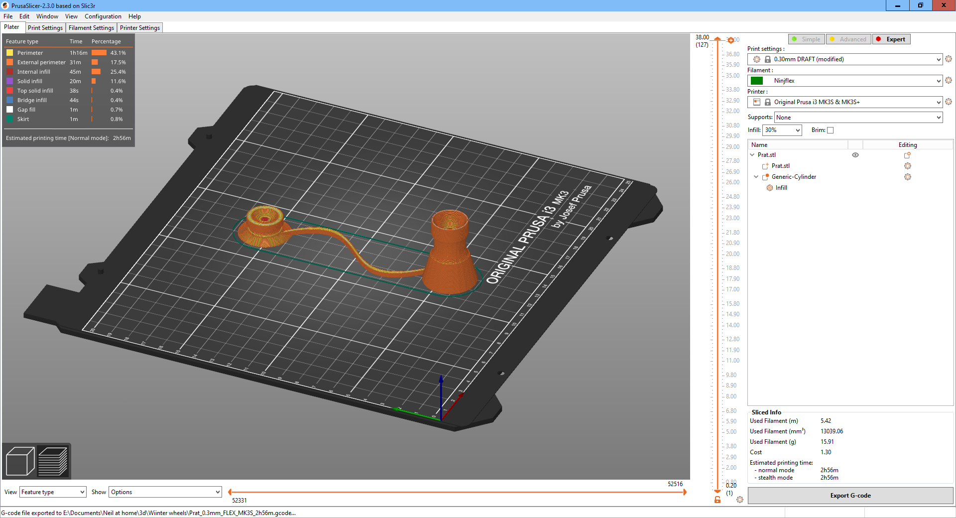The image size is (956, 518).
Task: Click the green filament color swatch
Action: [757, 81]
